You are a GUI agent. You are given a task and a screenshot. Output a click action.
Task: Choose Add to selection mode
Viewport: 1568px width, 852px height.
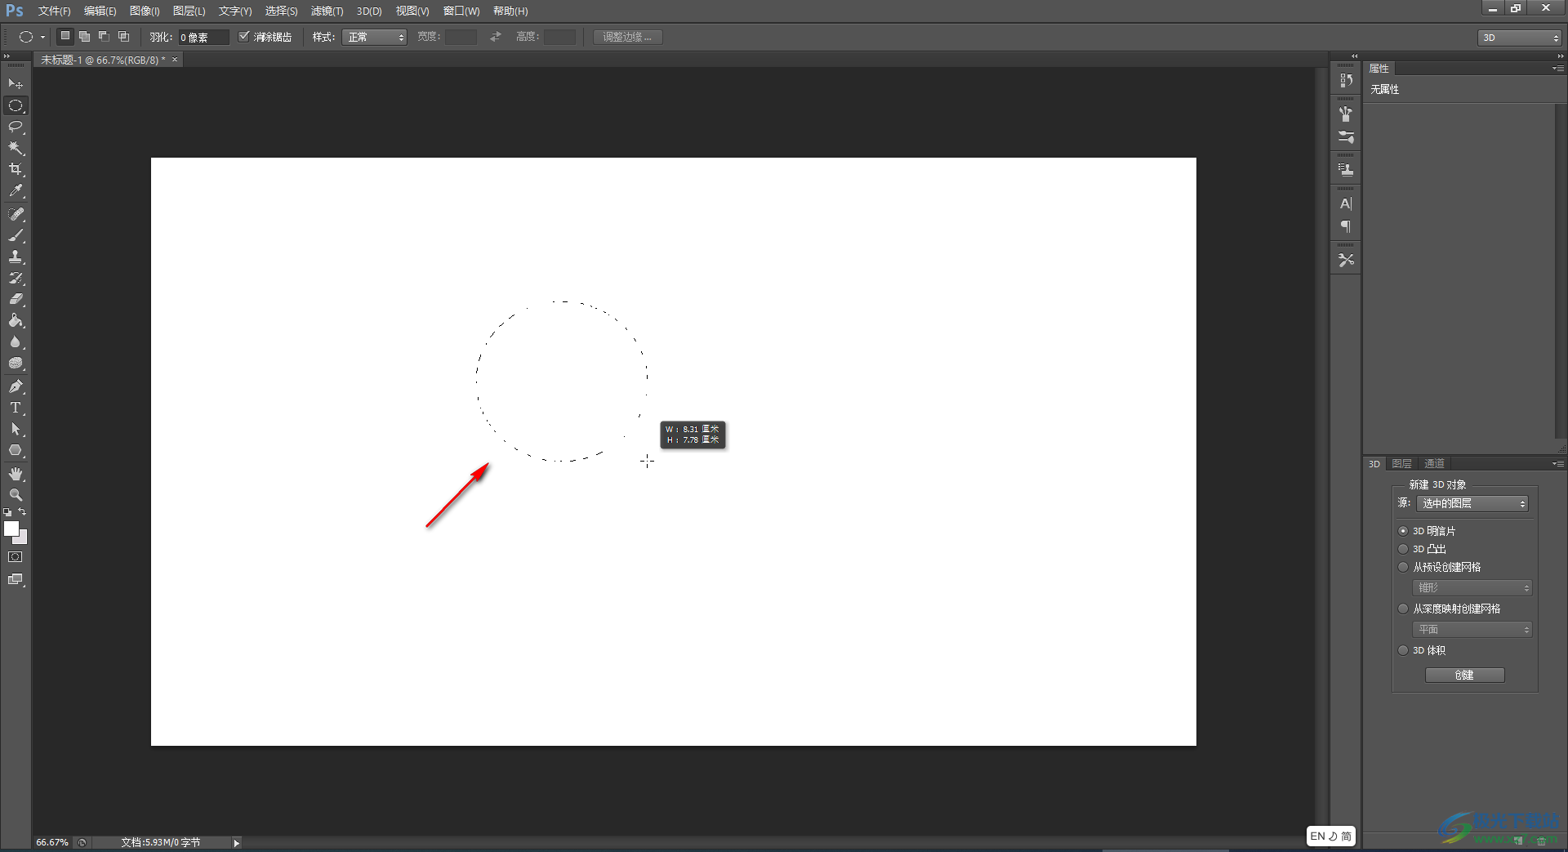click(x=84, y=36)
